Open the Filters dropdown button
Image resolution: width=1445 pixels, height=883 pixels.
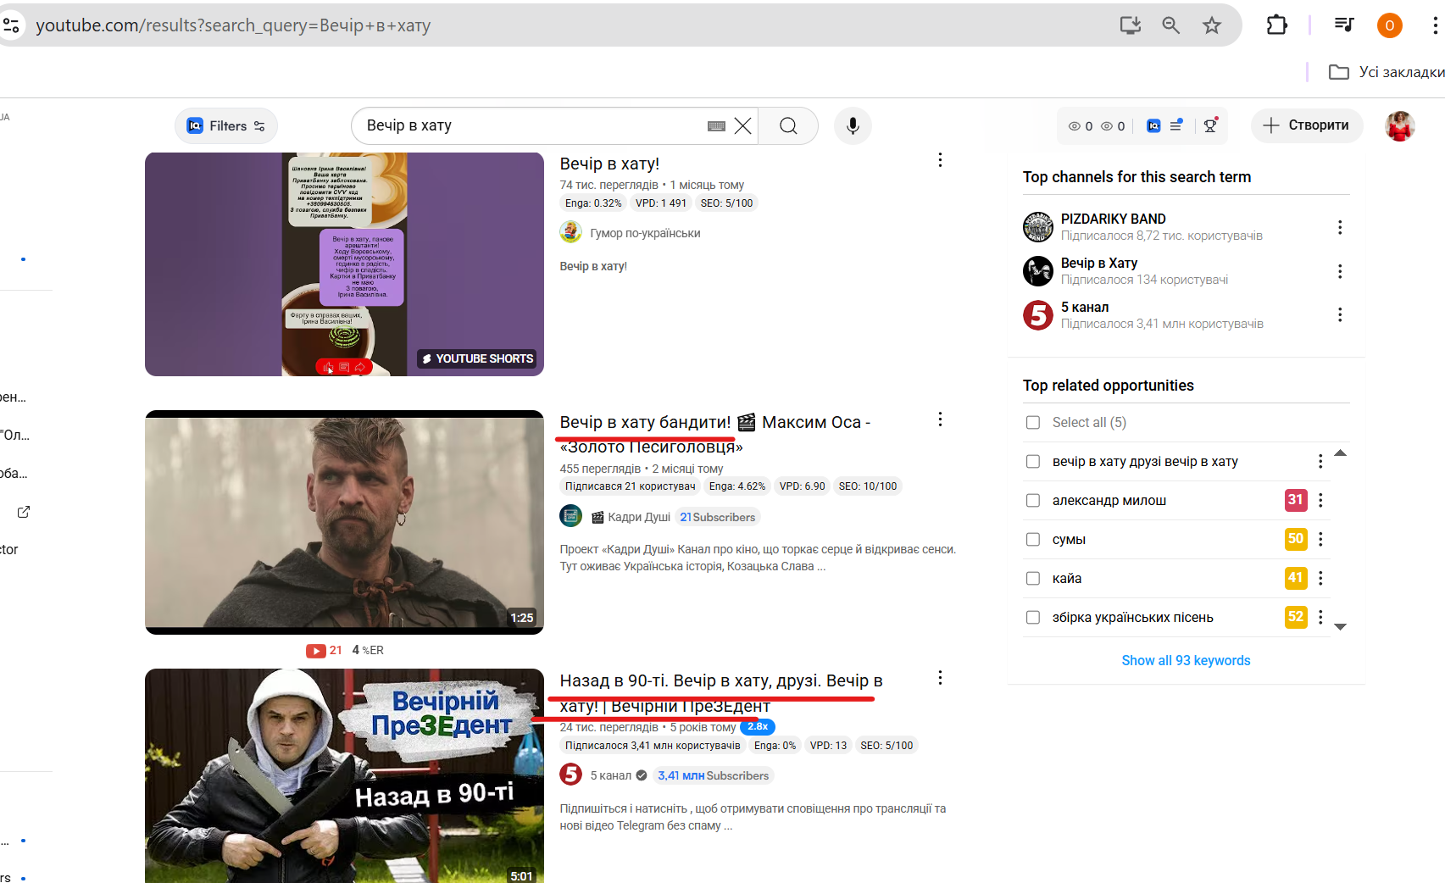click(x=226, y=126)
